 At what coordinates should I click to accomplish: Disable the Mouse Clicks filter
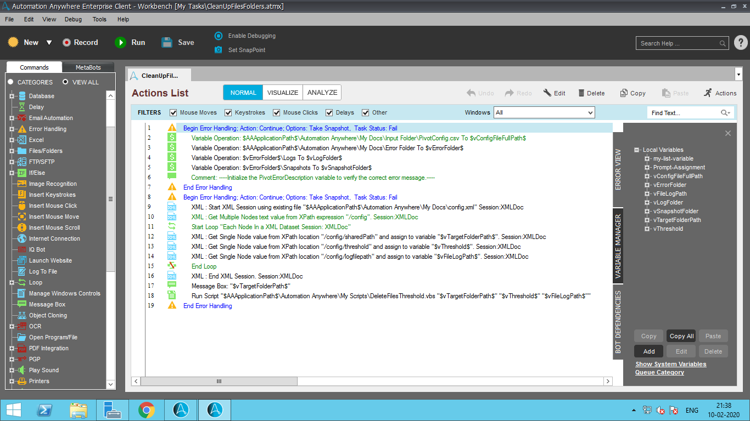[x=276, y=113]
